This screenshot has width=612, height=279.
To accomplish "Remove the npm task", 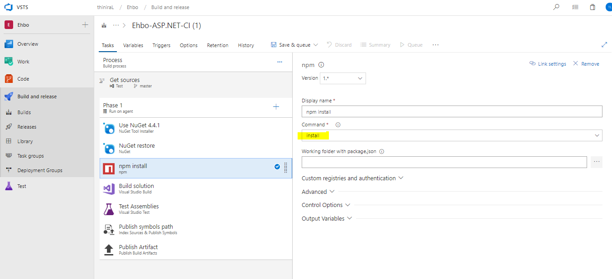I will pos(586,64).
